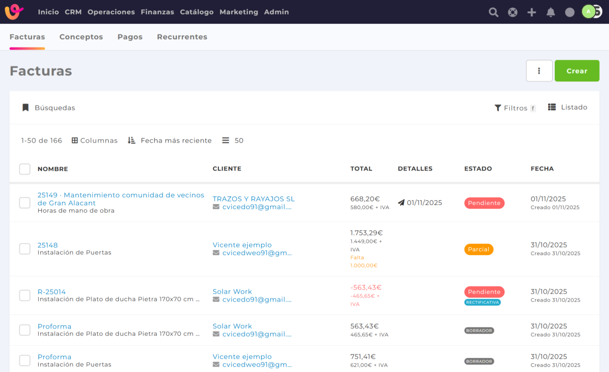Click envelope icon for TRAZOS Y RAYAJOS email

click(216, 207)
